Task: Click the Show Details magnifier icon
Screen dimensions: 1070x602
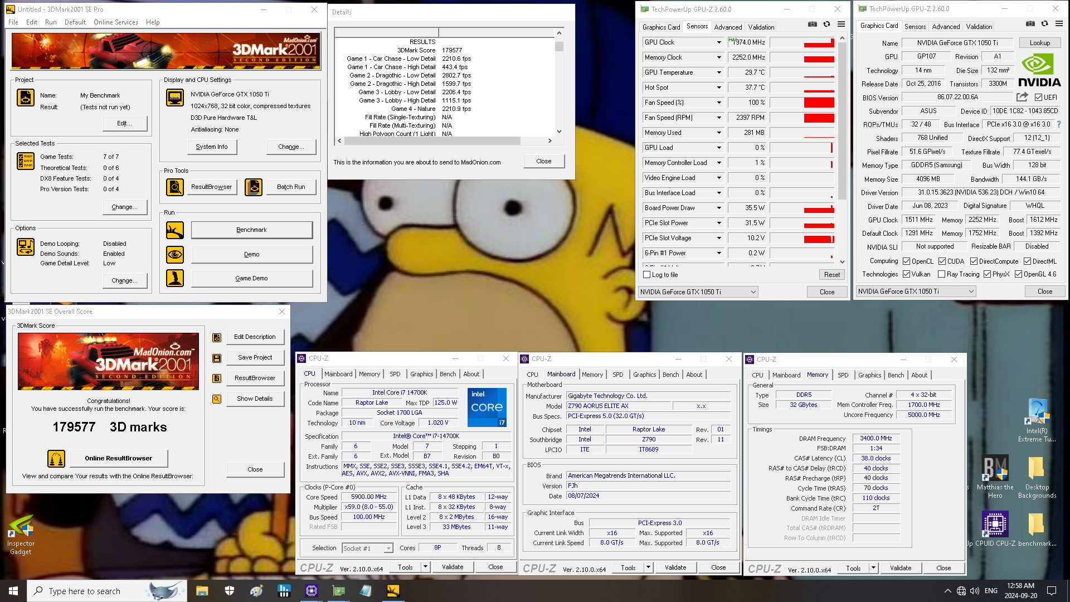Action: point(217,399)
